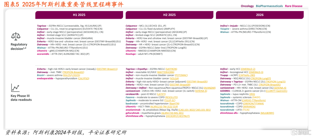The width and height of the screenshot is (313, 137).
Task: Select the 2026 column header
Action: coord(260,15)
